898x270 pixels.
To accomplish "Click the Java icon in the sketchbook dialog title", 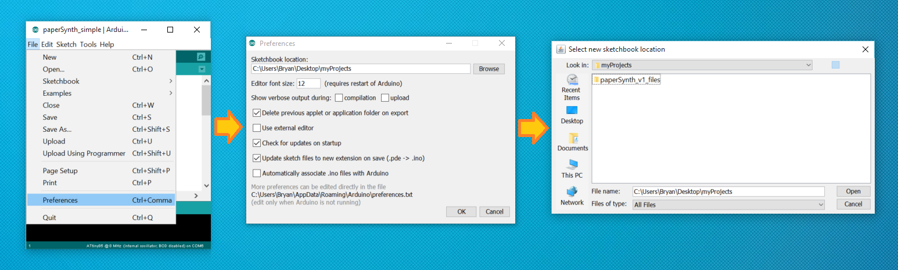I will (x=561, y=49).
